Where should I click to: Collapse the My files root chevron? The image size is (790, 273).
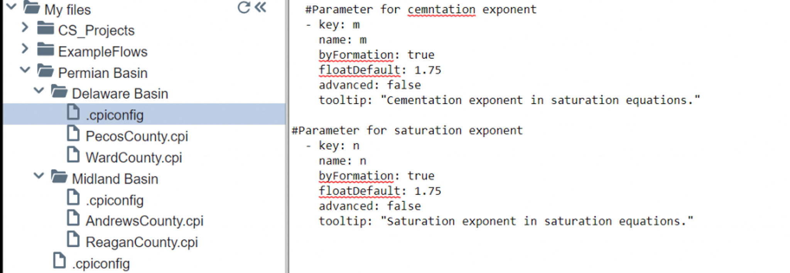pos(11,7)
